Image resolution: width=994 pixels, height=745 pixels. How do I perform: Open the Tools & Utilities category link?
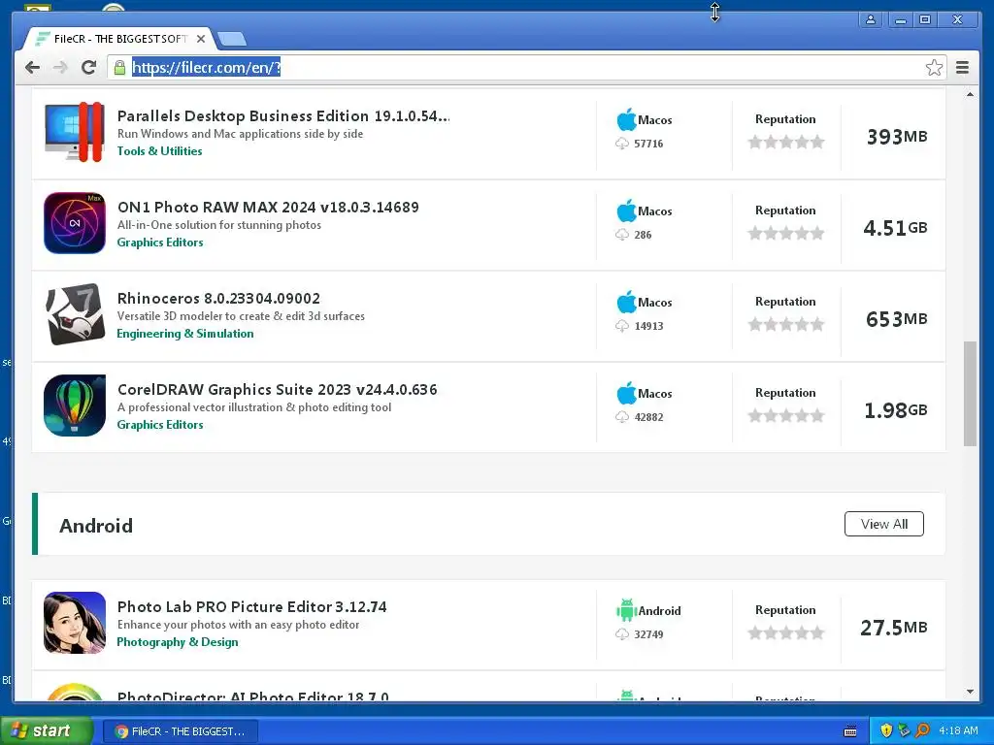tap(160, 150)
